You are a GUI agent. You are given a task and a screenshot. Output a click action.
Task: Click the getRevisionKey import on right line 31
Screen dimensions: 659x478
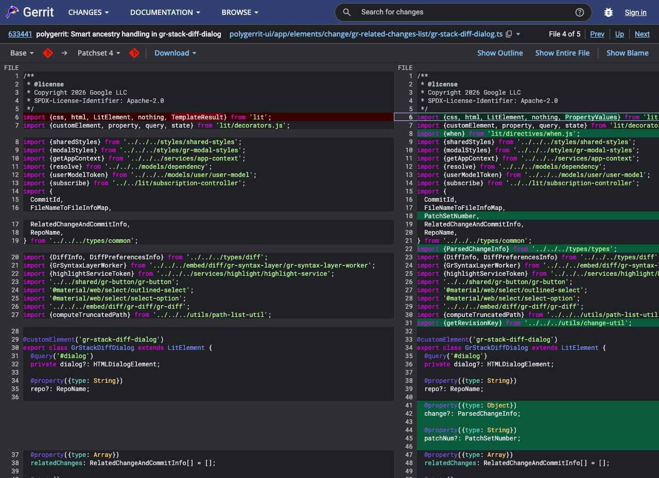click(x=524, y=323)
